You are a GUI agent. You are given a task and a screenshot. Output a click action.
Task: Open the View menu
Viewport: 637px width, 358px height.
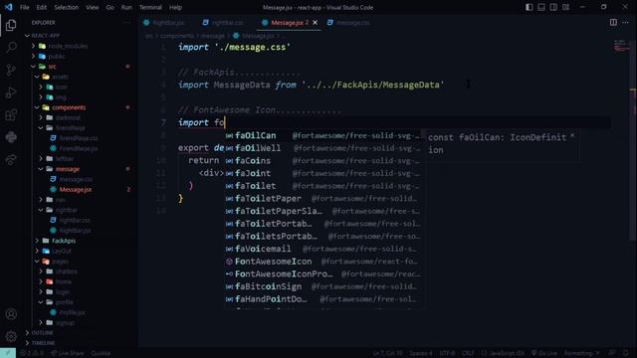click(x=93, y=7)
